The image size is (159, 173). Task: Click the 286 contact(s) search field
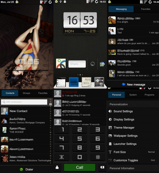[x=24, y=102]
